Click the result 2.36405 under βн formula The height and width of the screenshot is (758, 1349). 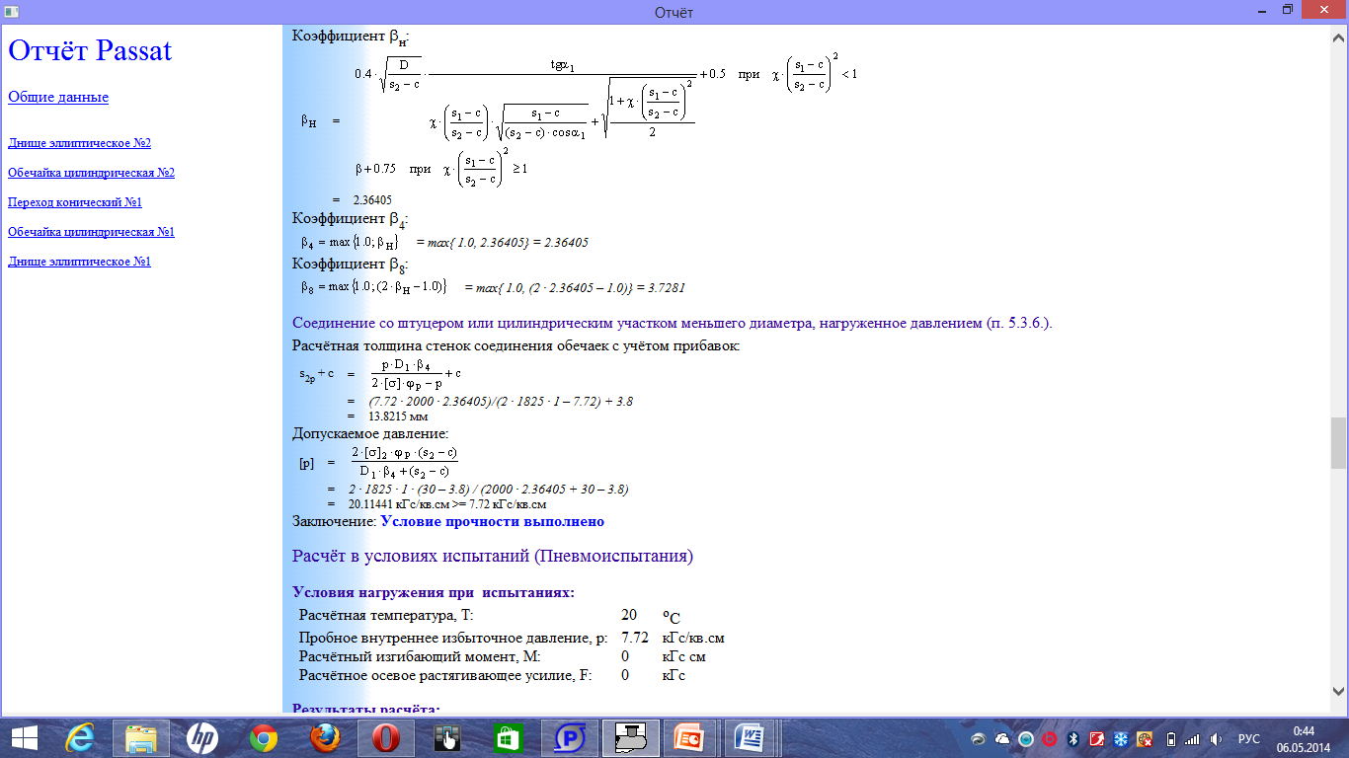(x=372, y=200)
